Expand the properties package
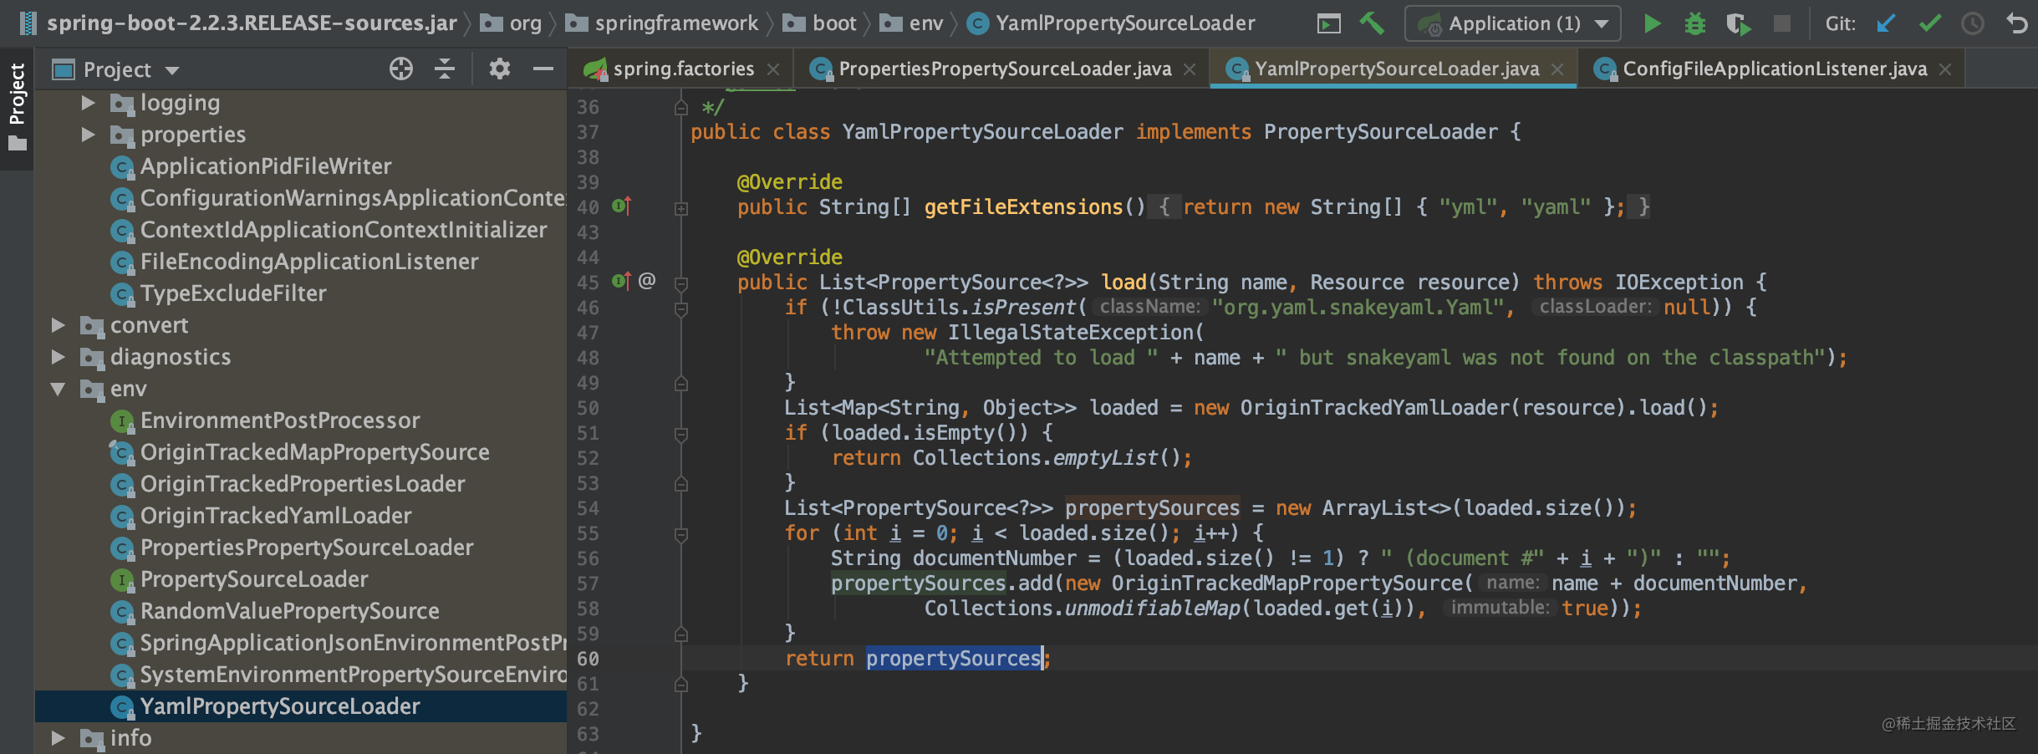2038x754 pixels. click(x=88, y=135)
